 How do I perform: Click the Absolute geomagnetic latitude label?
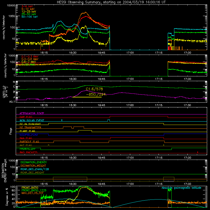click(x=181, y=188)
